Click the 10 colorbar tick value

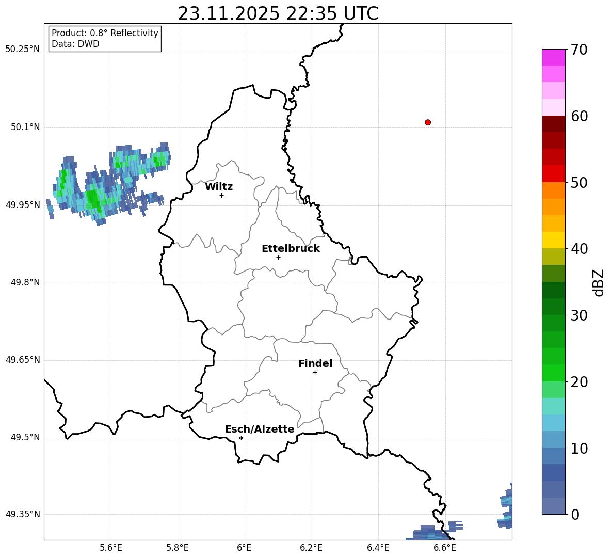tap(579, 449)
